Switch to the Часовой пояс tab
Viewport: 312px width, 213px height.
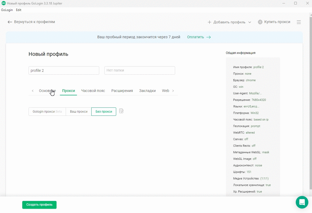pyautogui.click(x=93, y=91)
